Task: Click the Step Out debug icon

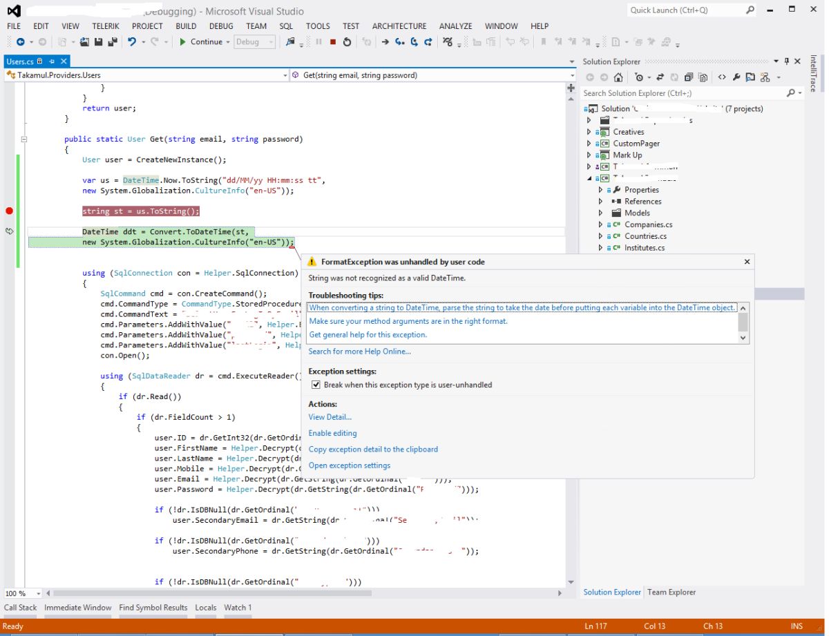Action: tap(428, 42)
